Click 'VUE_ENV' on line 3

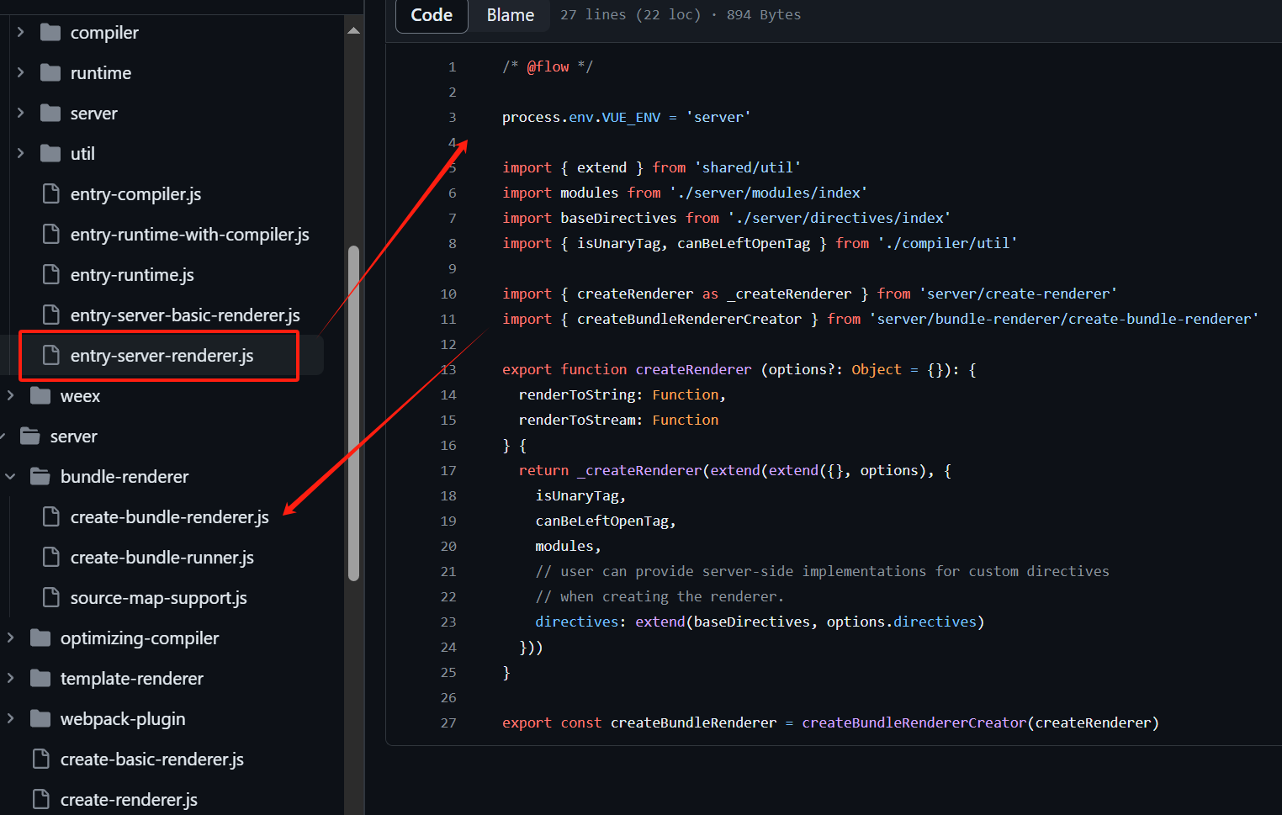(631, 117)
